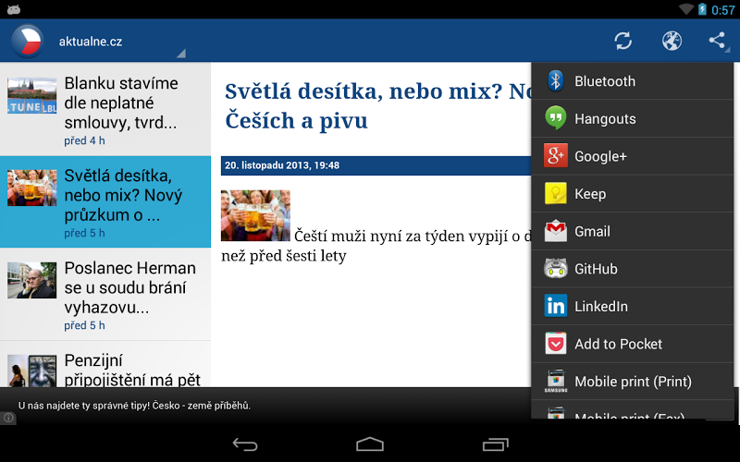Tap the date bar '20. listopadu 2013, 19:48'
This screenshot has width=740, height=462.
[376, 165]
